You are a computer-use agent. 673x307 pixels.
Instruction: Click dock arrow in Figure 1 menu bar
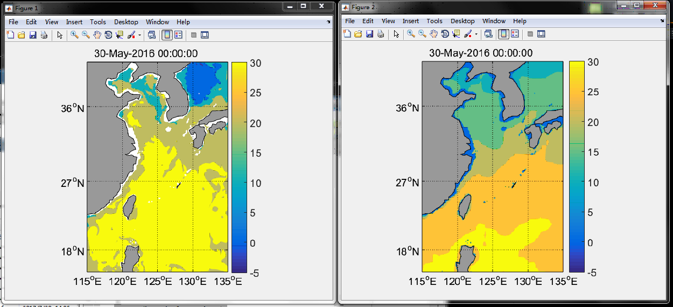point(328,22)
